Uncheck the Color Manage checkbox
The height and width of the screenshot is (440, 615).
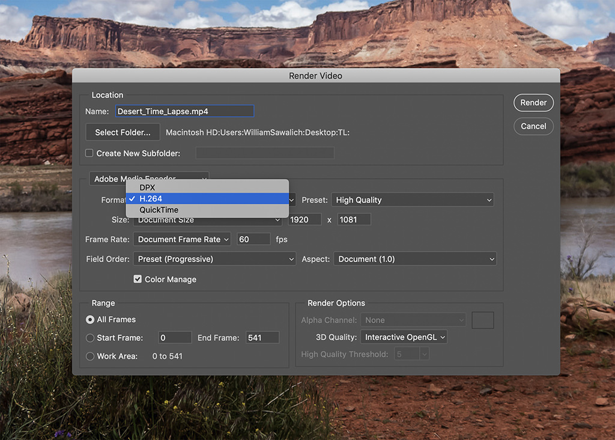(x=138, y=279)
